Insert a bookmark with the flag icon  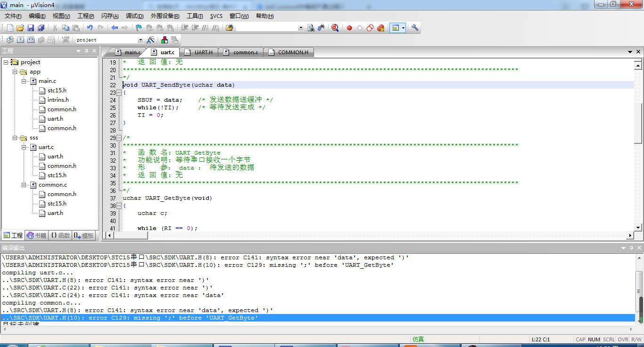coord(139,28)
